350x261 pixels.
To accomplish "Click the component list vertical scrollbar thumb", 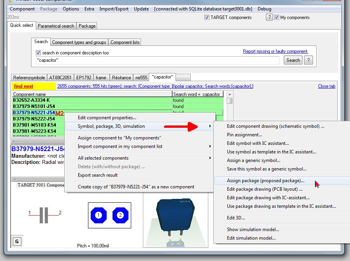I will [x=230, y=101].
